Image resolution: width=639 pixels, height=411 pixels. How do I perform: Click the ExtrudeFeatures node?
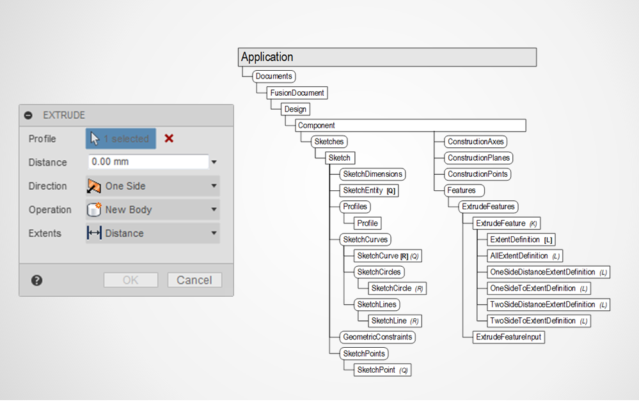click(488, 207)
